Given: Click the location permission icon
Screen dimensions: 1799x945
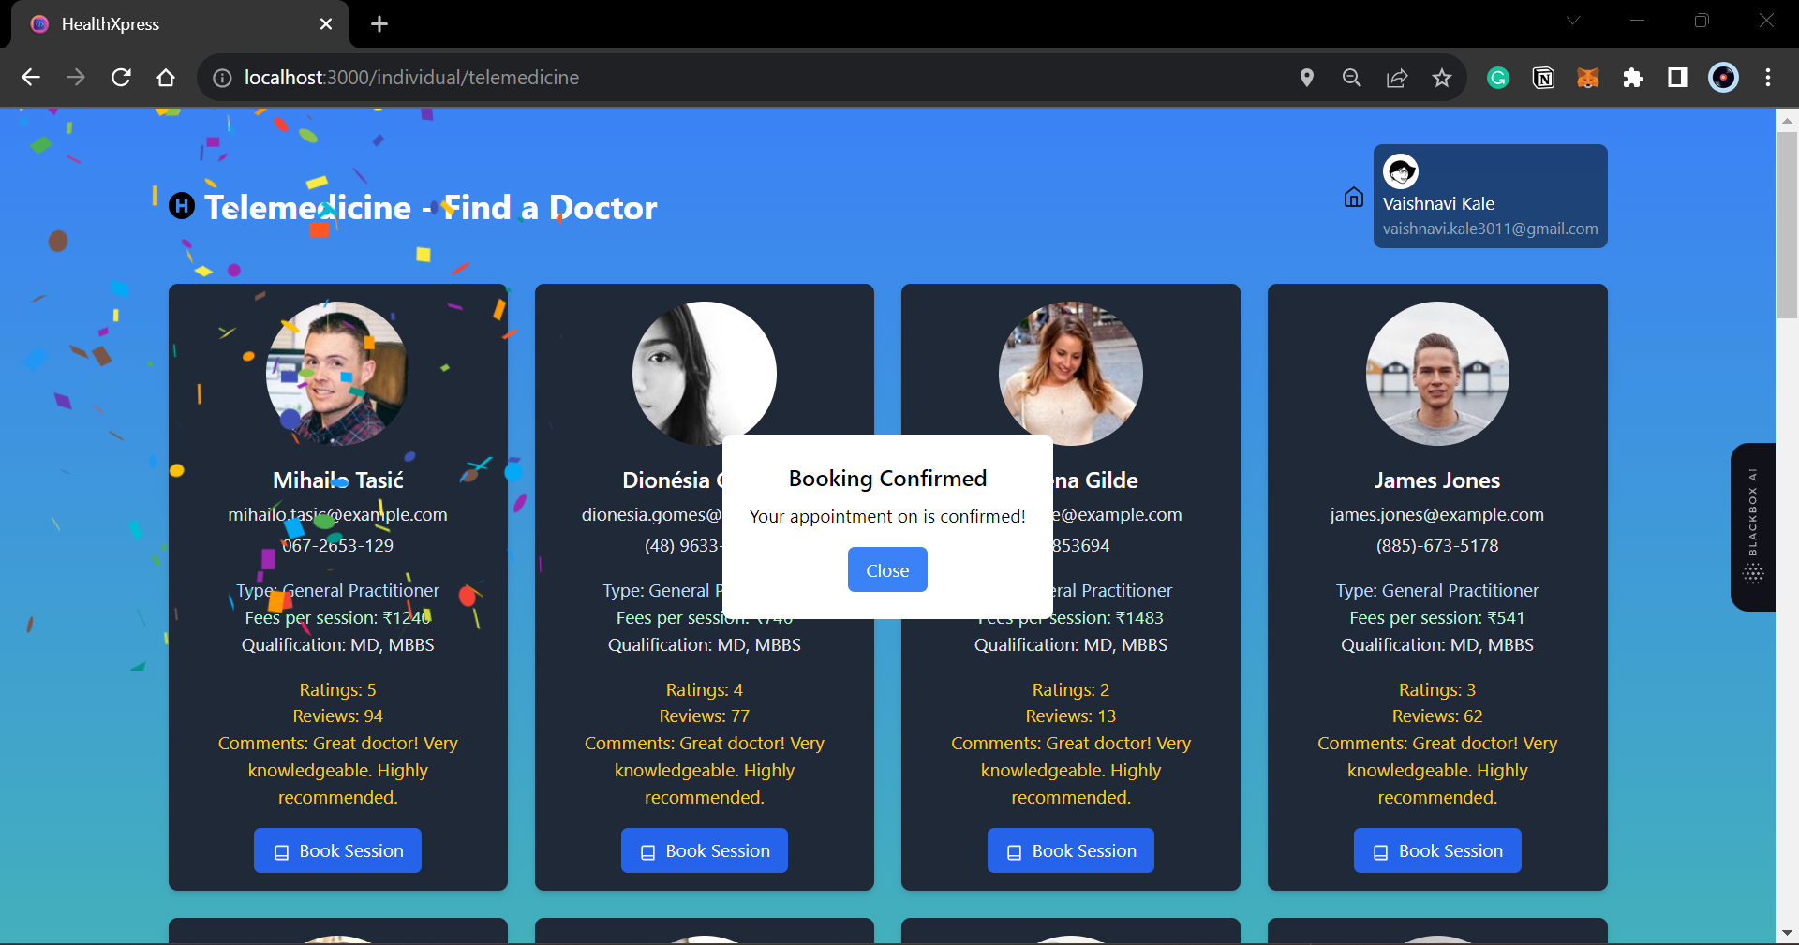Looking at the screenshot, I should [1307, 78].
